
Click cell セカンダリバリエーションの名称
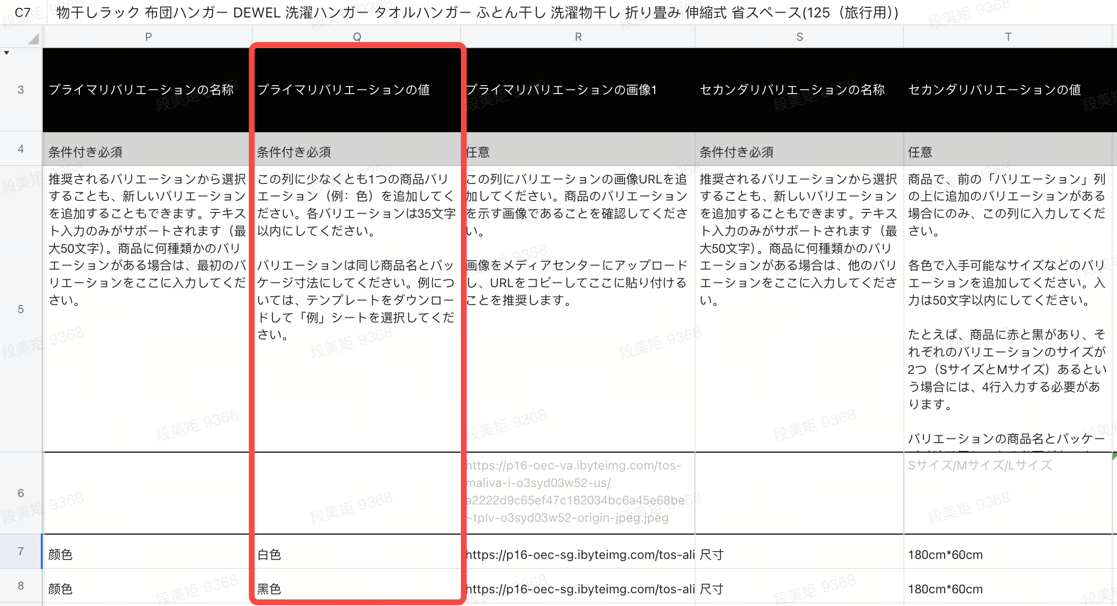(x=799, y=90)
